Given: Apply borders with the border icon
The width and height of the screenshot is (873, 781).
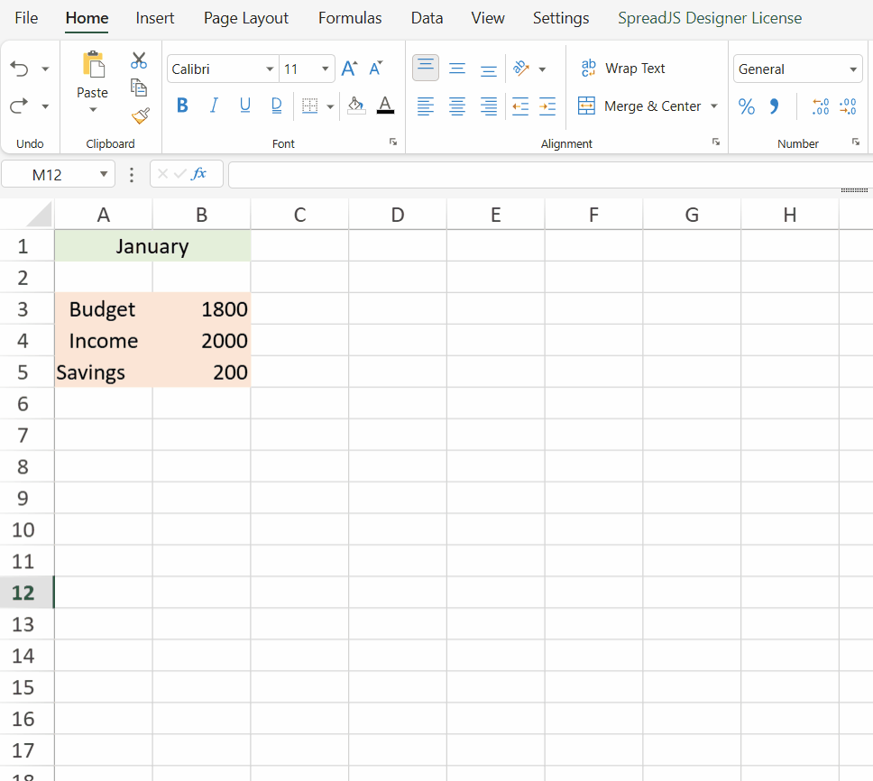Looking at the screenshot, I should click(x=309, y=106).
